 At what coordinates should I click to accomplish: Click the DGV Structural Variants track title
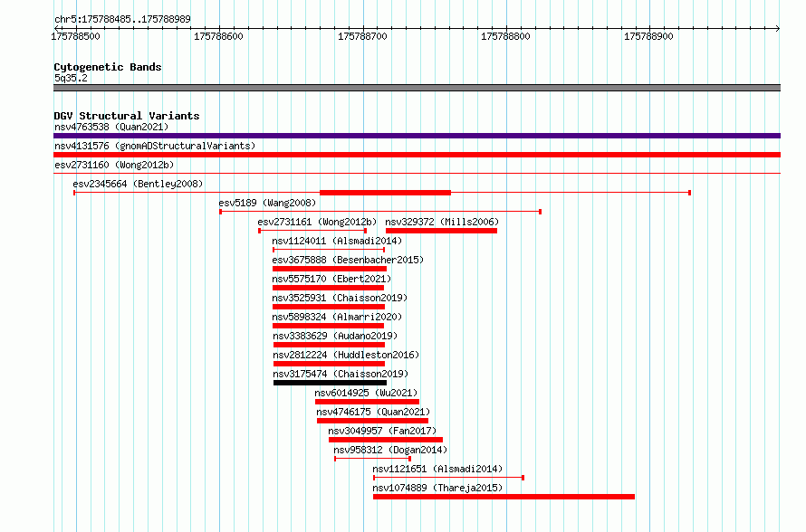point(127,116)
